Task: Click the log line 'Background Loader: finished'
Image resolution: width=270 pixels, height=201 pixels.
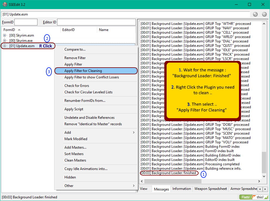Action: (168, 173)
